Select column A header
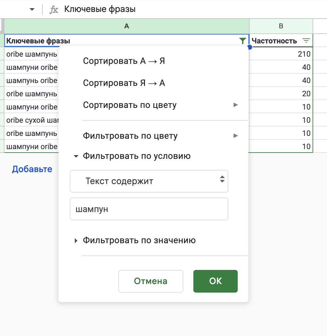Image resolution: width=327 pixels, height=336 pixels. click(x=127, y=26)
